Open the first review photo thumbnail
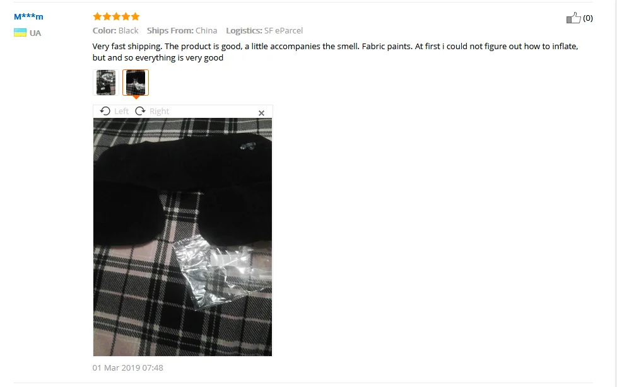Screen dimensions: 617x387 [x=106, y=83]
